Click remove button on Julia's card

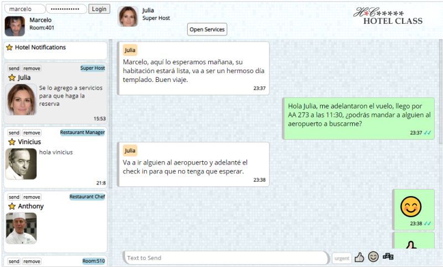32,68
